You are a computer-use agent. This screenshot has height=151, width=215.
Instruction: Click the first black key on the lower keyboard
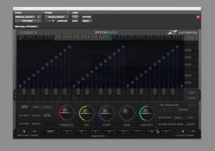(24, 91)
